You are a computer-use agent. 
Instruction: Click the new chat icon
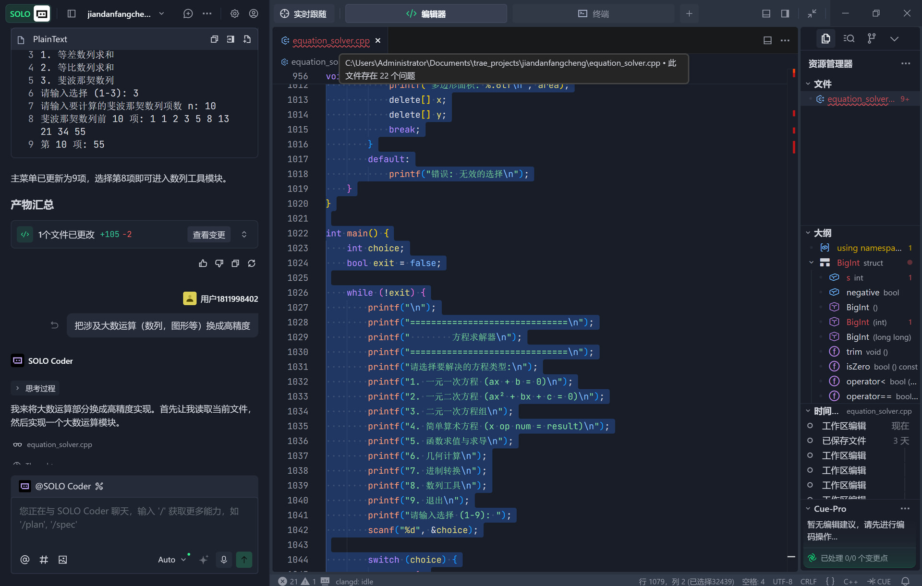[x=188, y=13]
